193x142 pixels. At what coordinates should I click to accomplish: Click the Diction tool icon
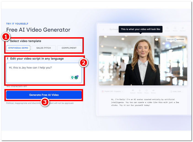(153, 92)
